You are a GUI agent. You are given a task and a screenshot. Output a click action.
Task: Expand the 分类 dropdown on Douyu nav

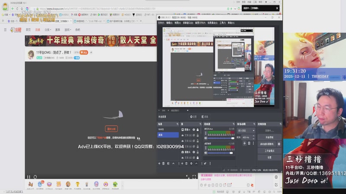point(48,30)
